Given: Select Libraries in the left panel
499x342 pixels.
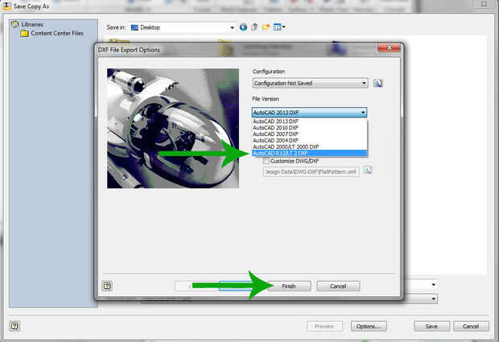Looking at the screenshot, I should click(32, 24).
